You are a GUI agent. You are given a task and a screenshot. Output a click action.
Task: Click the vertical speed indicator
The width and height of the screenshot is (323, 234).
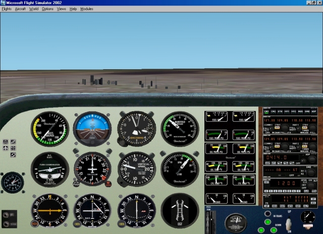(136, 169)
